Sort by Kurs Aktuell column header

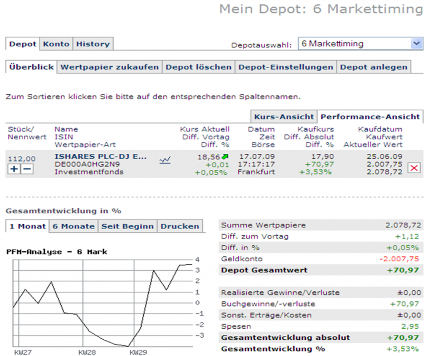204,129
